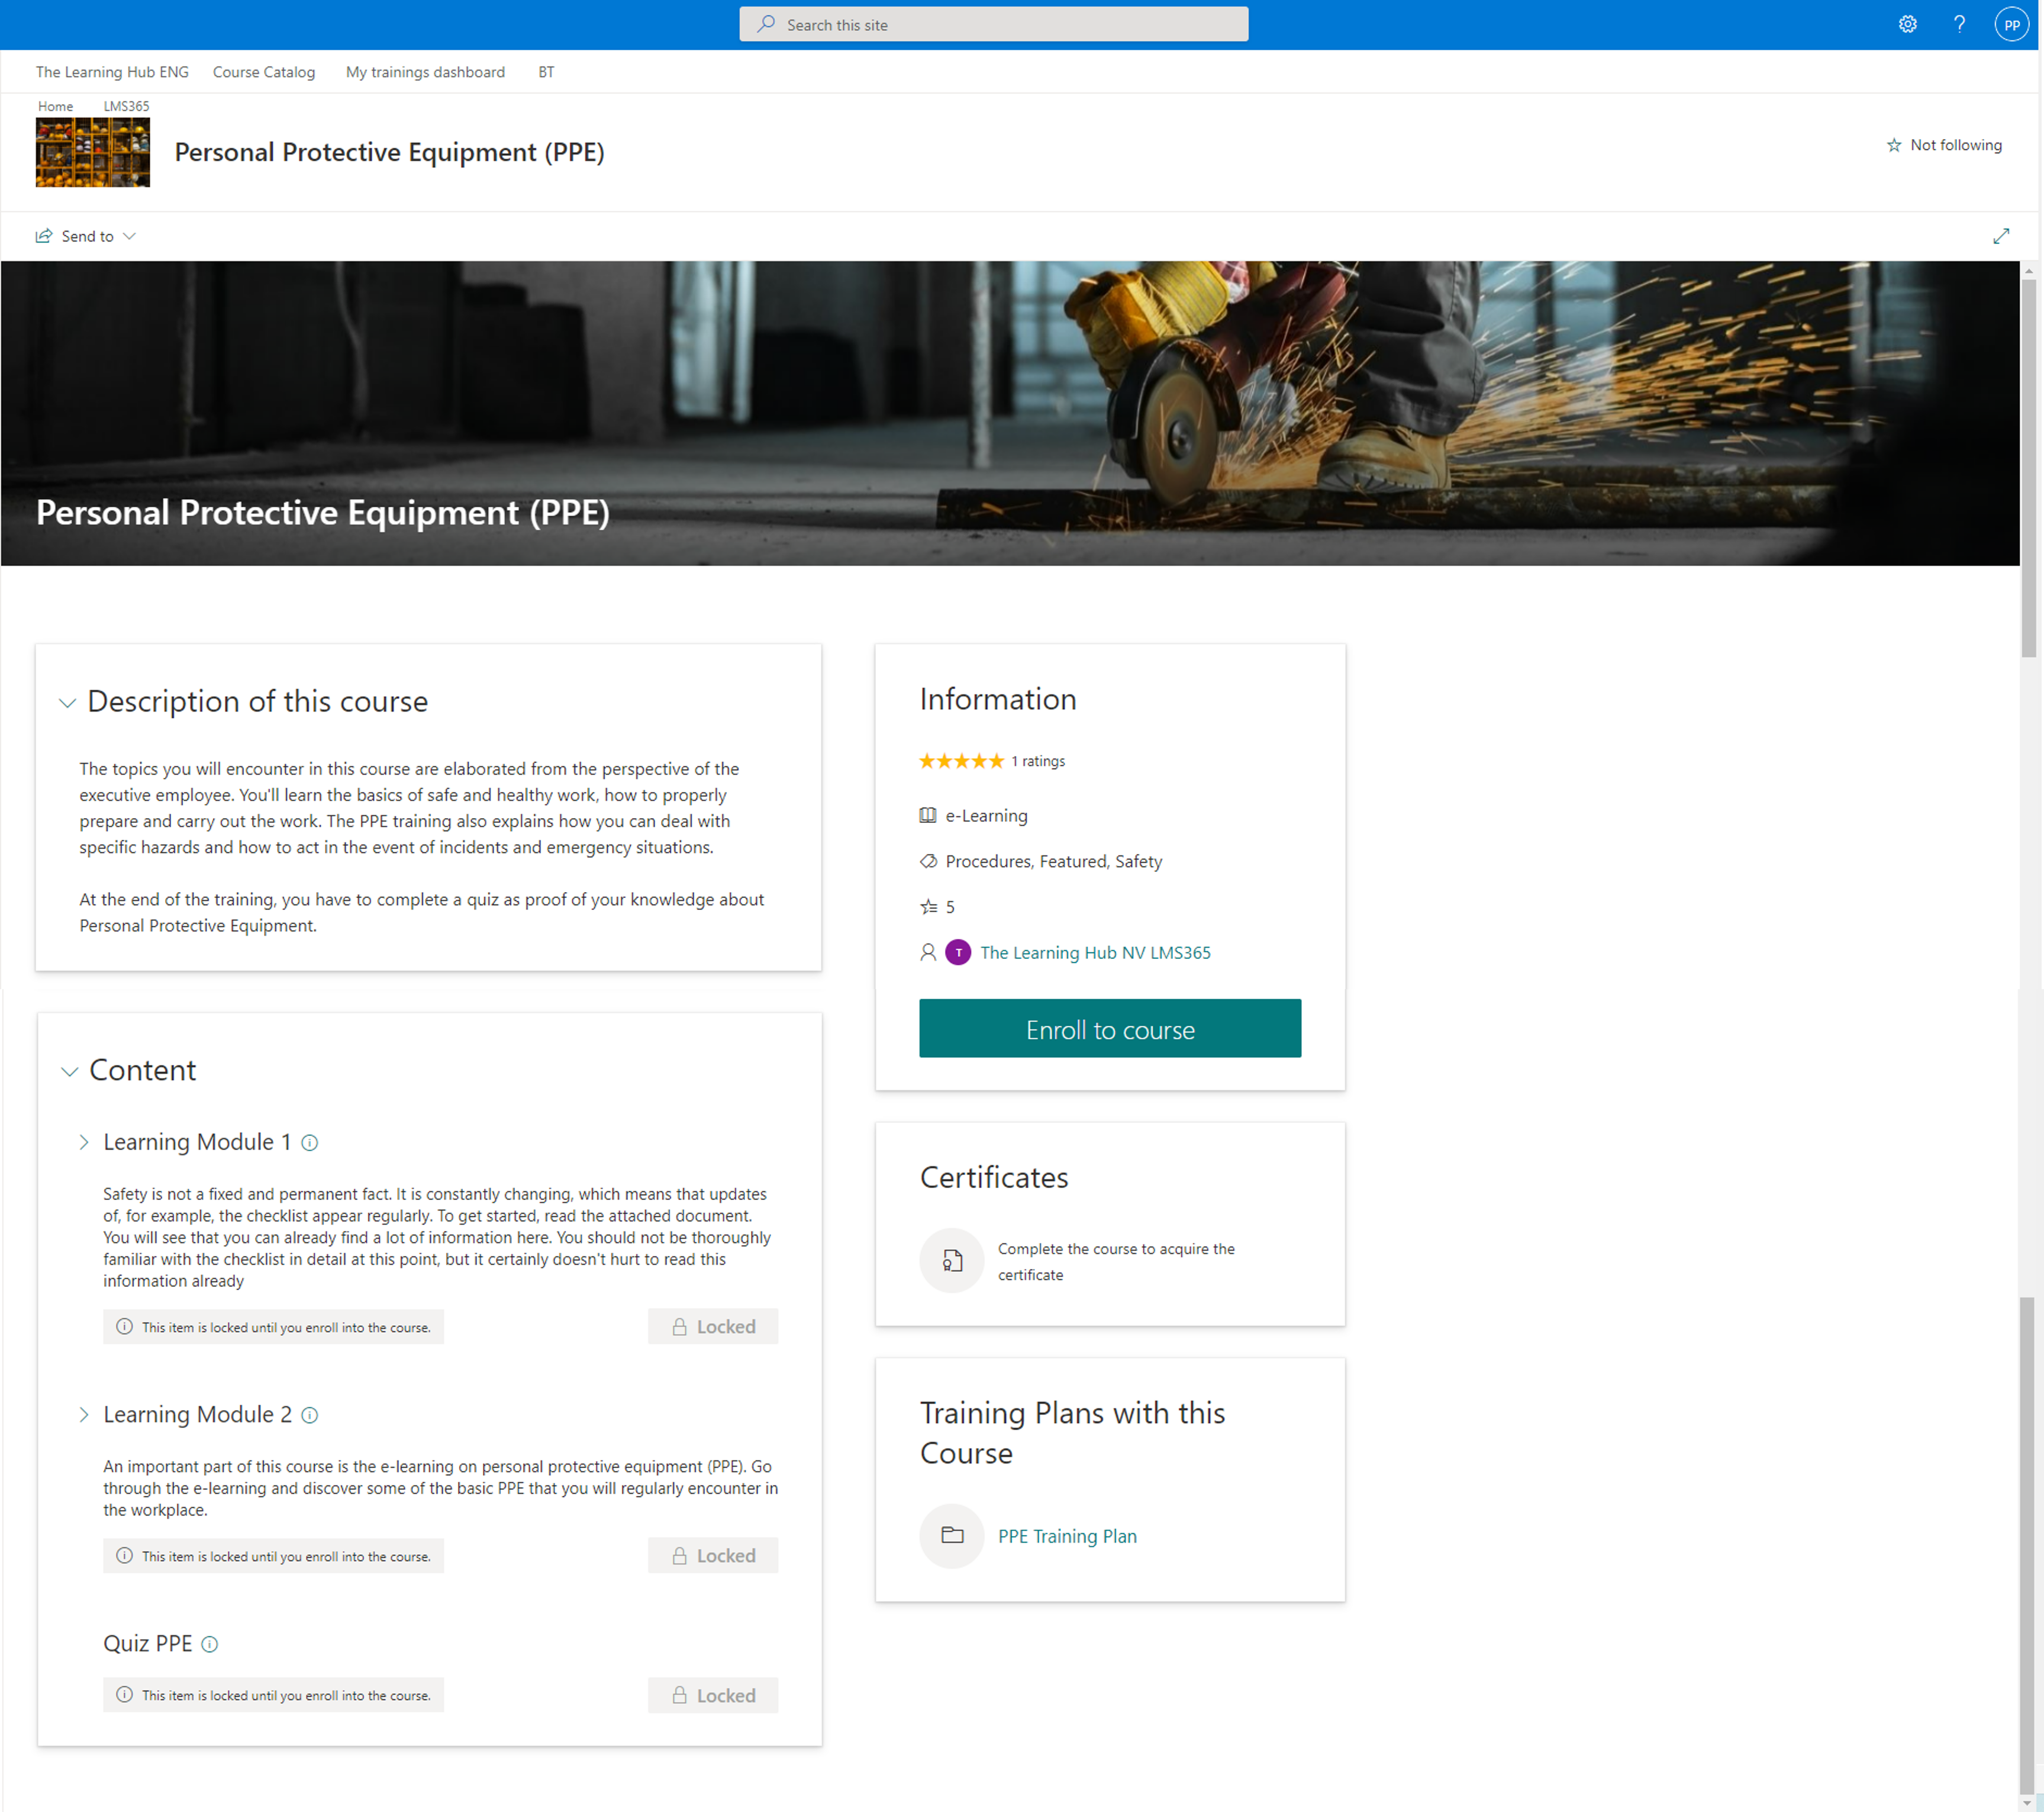Click the search magnifier icon

click(766, 24)
